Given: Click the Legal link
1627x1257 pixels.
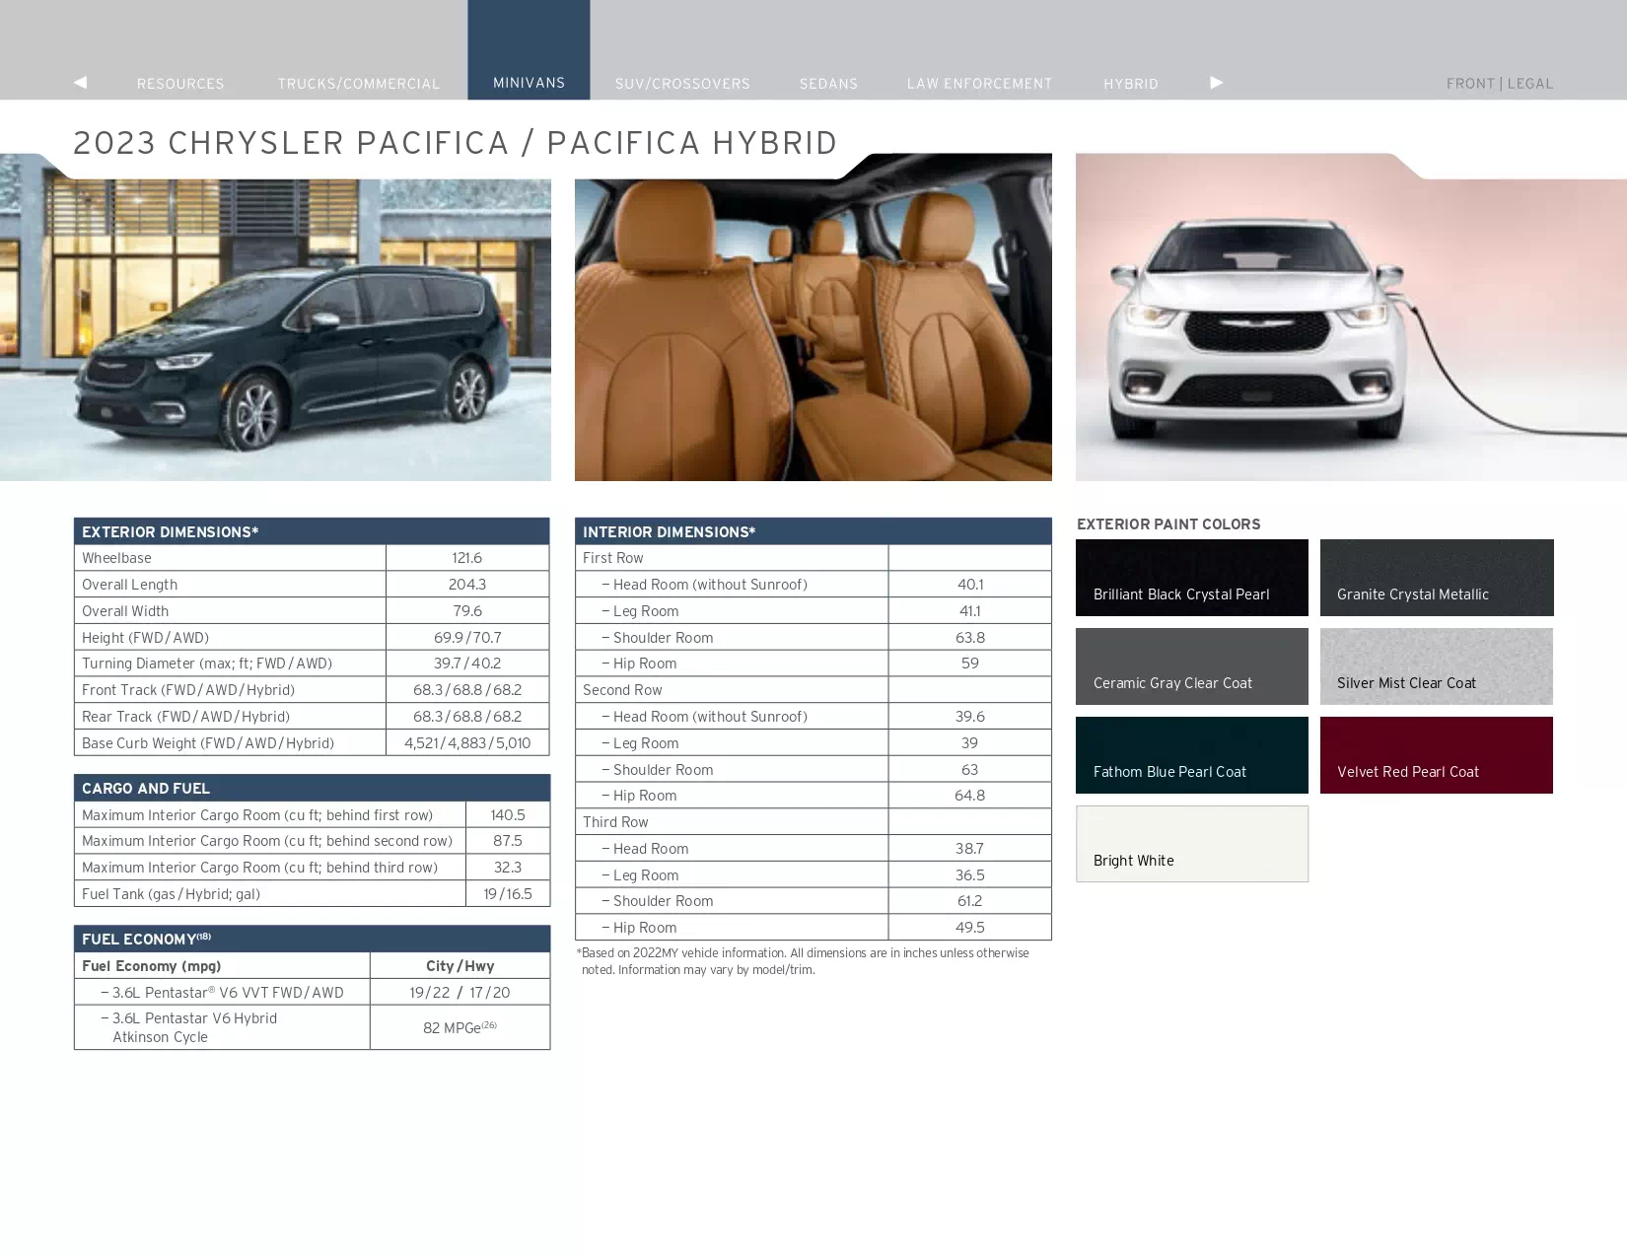Looking at the screenshot, I should point(1530,84).
